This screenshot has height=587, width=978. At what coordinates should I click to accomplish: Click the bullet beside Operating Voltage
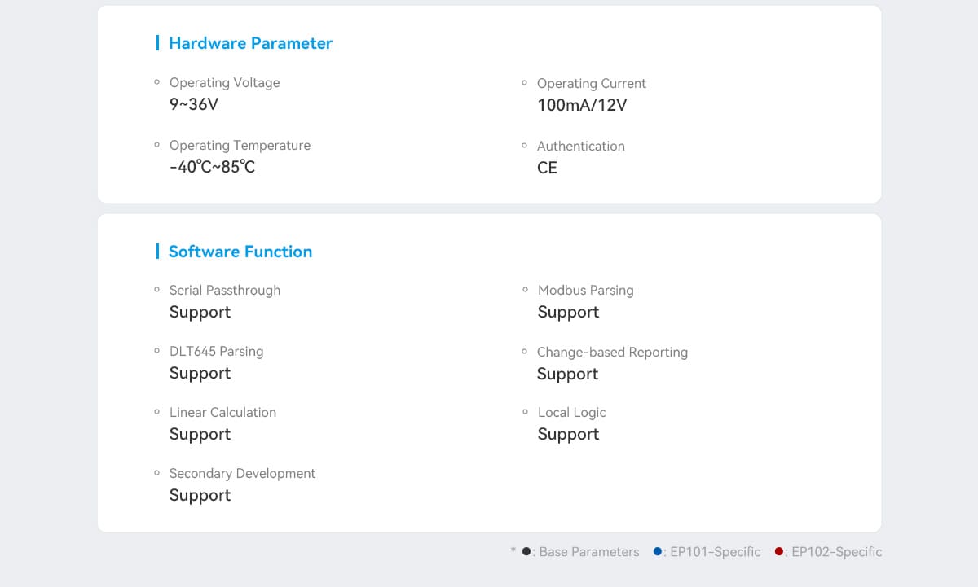(157, 82)
